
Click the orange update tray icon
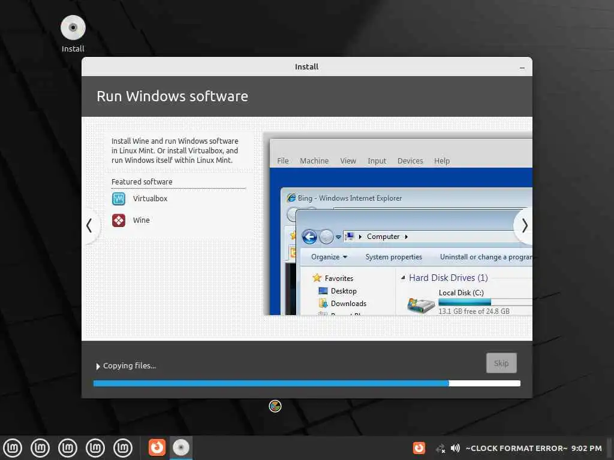tap(419, 448)
